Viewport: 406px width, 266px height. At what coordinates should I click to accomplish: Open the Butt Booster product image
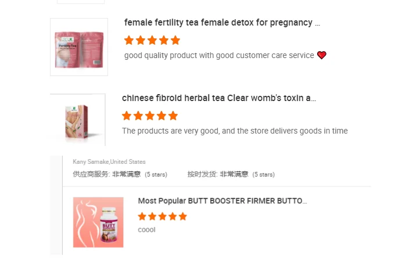(98, 222)
